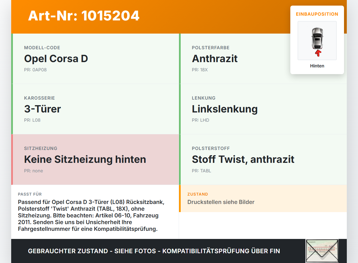Open the ZUSTAND tab

point(198,194)
